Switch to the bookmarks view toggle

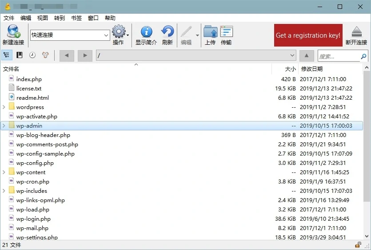pos(20,55)
